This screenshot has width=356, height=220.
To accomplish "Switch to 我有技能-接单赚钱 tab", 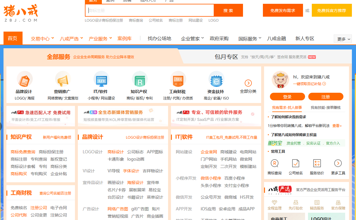I will [x=326, y=108].
